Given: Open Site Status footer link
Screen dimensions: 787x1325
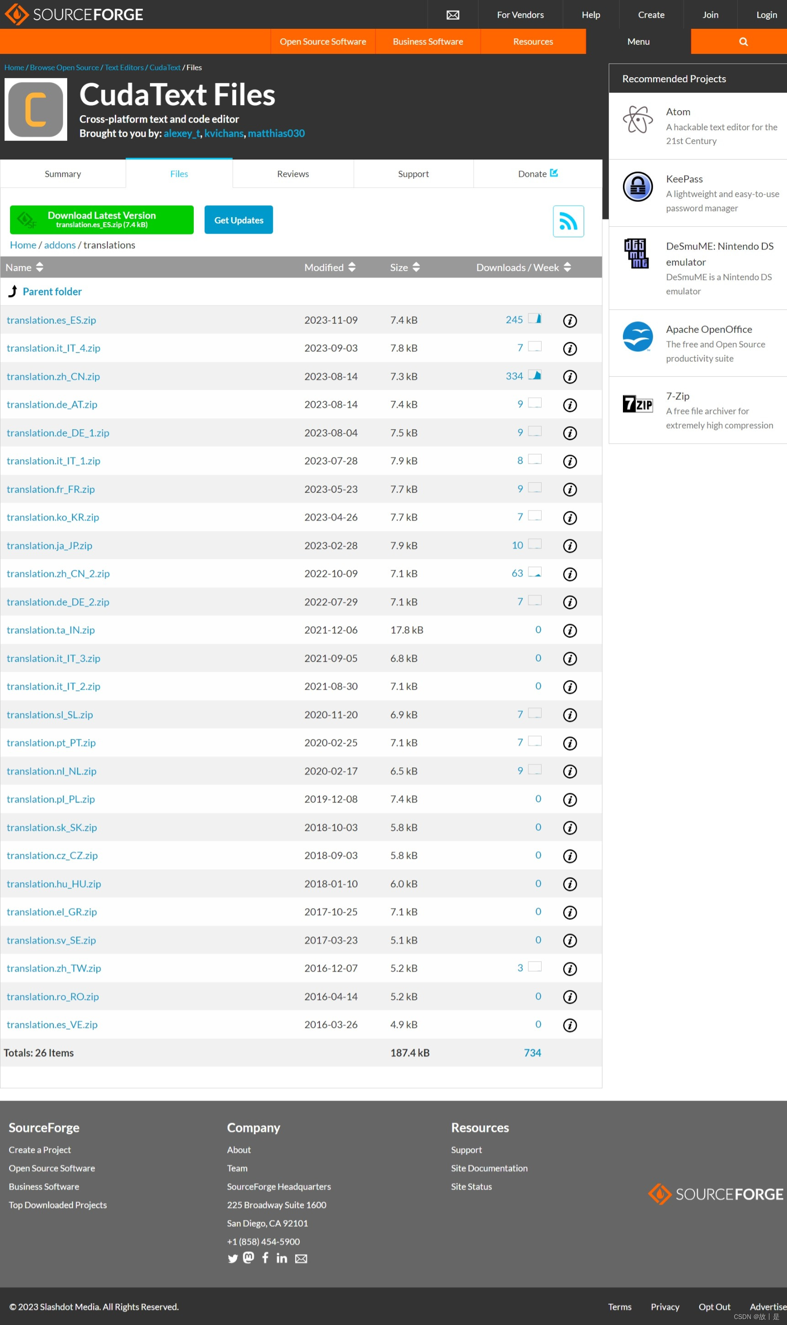Looking at the screenshot, I should point(471,1187).
